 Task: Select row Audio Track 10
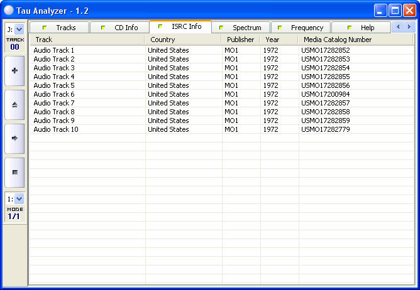(222, 129)
